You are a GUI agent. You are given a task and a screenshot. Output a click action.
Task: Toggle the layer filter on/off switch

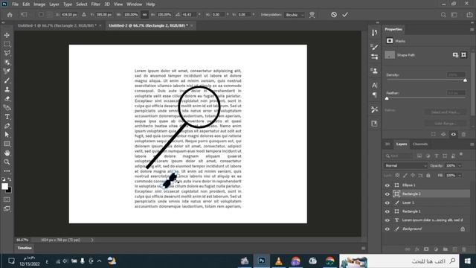point(461,154)
